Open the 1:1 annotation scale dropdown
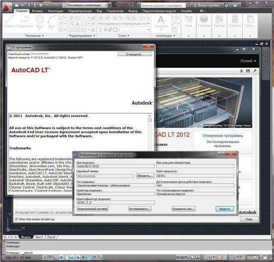The image size is (274, 262). [212, 258]
